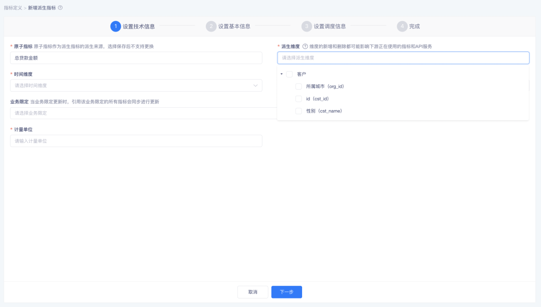Go to 指标定义 breadcrumb link

(x=13, y=8)
